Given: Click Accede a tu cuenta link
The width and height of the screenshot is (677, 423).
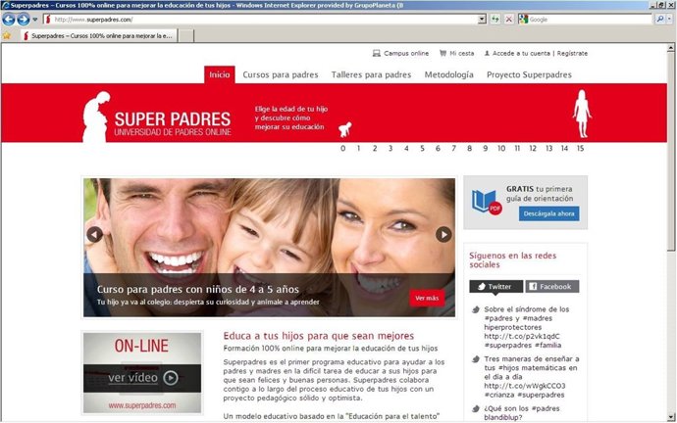Looking at the screenshot, I should coord(521,54).
